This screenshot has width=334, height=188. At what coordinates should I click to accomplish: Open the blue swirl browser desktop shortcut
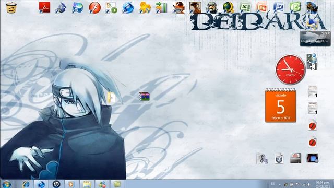coord(128,7)
